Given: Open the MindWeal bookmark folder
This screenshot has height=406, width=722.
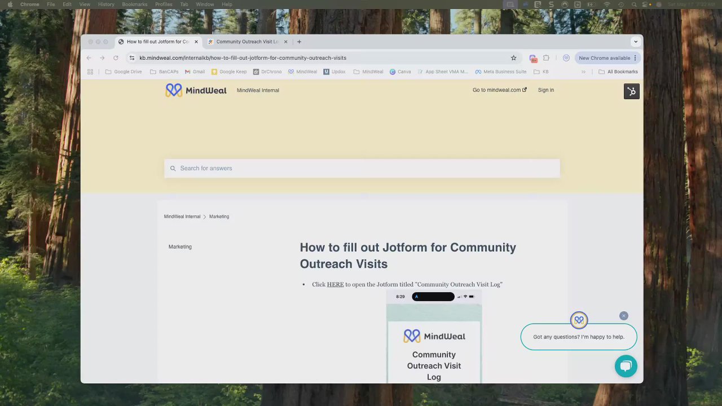Looking at the screenshot, I should [x=368, y=72].
